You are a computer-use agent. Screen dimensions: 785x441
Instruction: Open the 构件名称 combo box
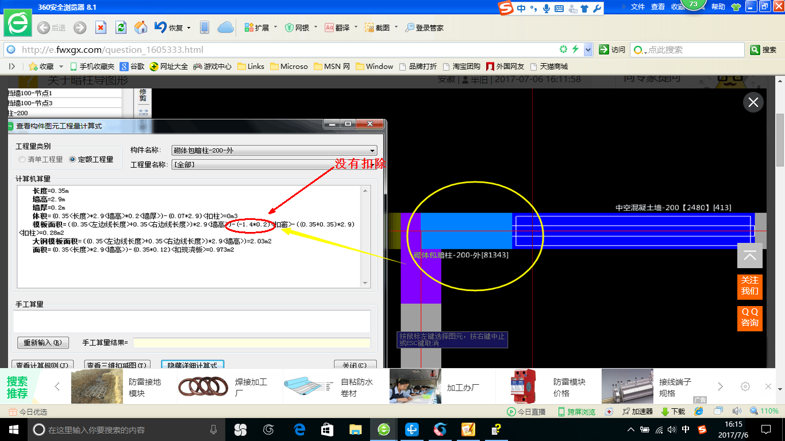coord(275,150)
